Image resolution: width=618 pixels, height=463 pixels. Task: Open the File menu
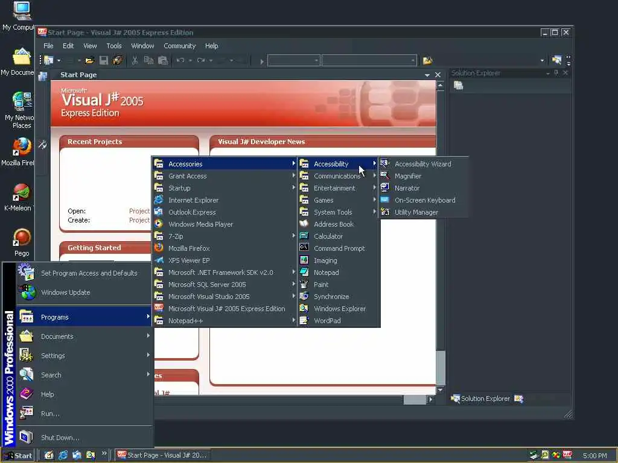[48, 46]
